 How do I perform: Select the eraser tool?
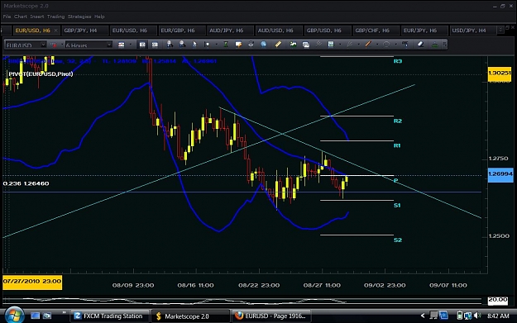pyautogui.click(x=420, y=44)
